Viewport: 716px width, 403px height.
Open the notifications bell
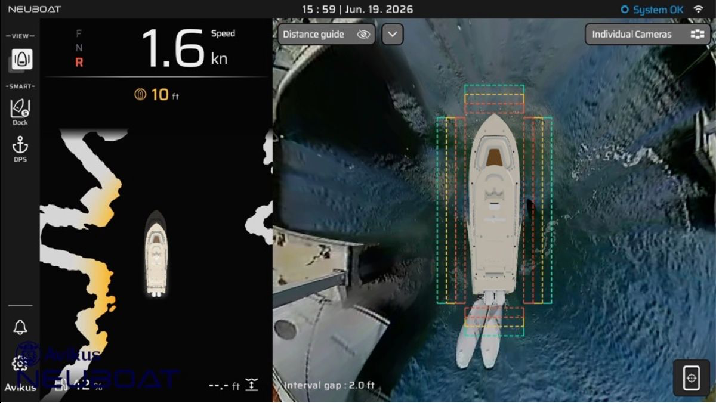click(x=20, y=327)
